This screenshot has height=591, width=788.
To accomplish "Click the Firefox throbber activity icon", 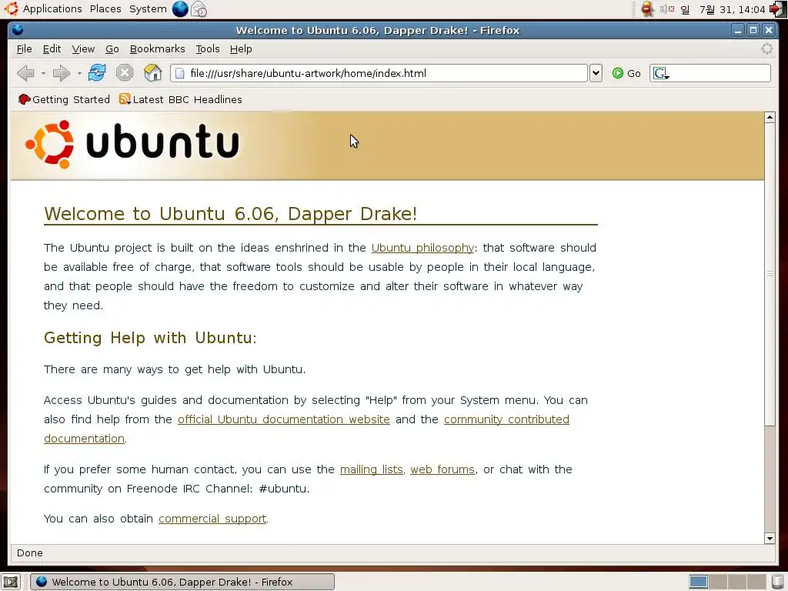I will pos(766,48).
